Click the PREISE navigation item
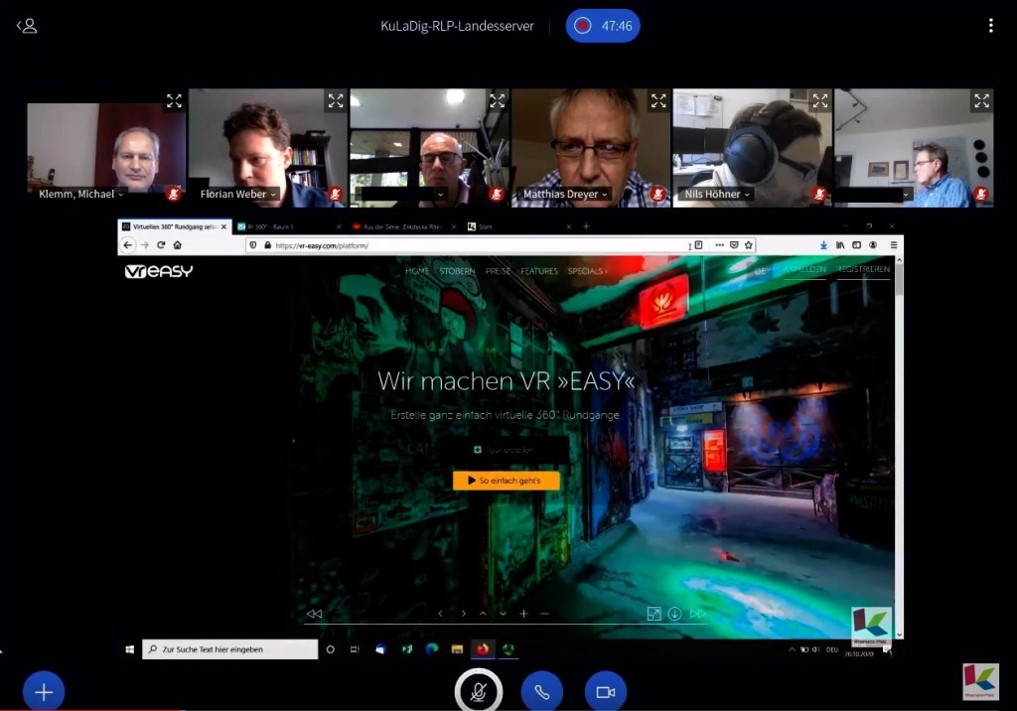 (497, 271)
